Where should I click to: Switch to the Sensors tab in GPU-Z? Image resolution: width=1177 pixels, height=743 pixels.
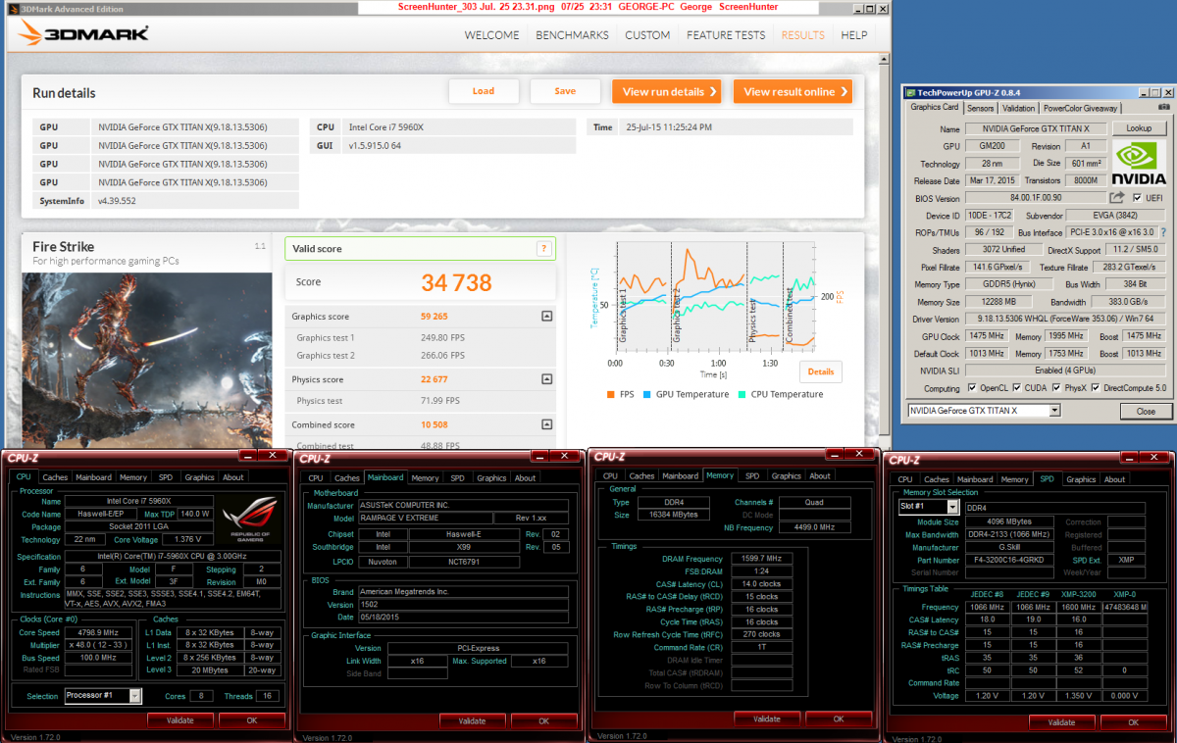[980, 108]
